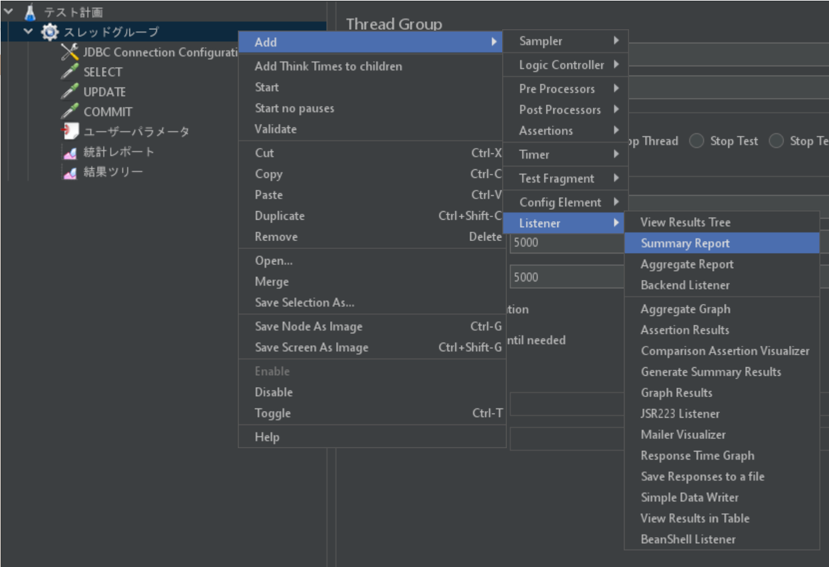
Task: Choose Open... in the context menu
Action: point(371,261)
